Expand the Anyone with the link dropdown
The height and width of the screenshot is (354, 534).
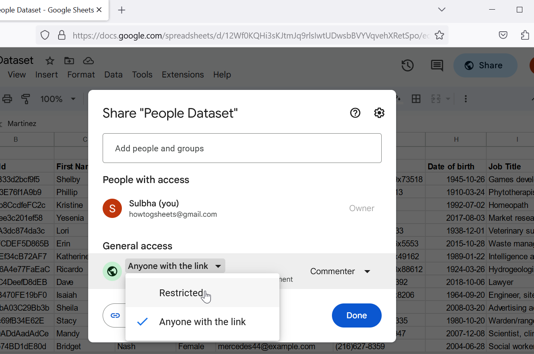click(x=175, y=266)
